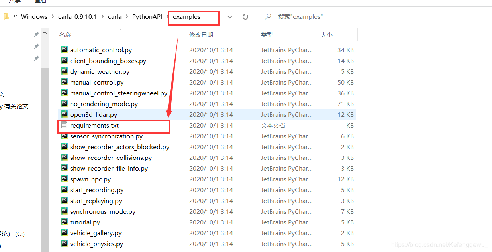Select file requirements.txt

tap(94, 126)
